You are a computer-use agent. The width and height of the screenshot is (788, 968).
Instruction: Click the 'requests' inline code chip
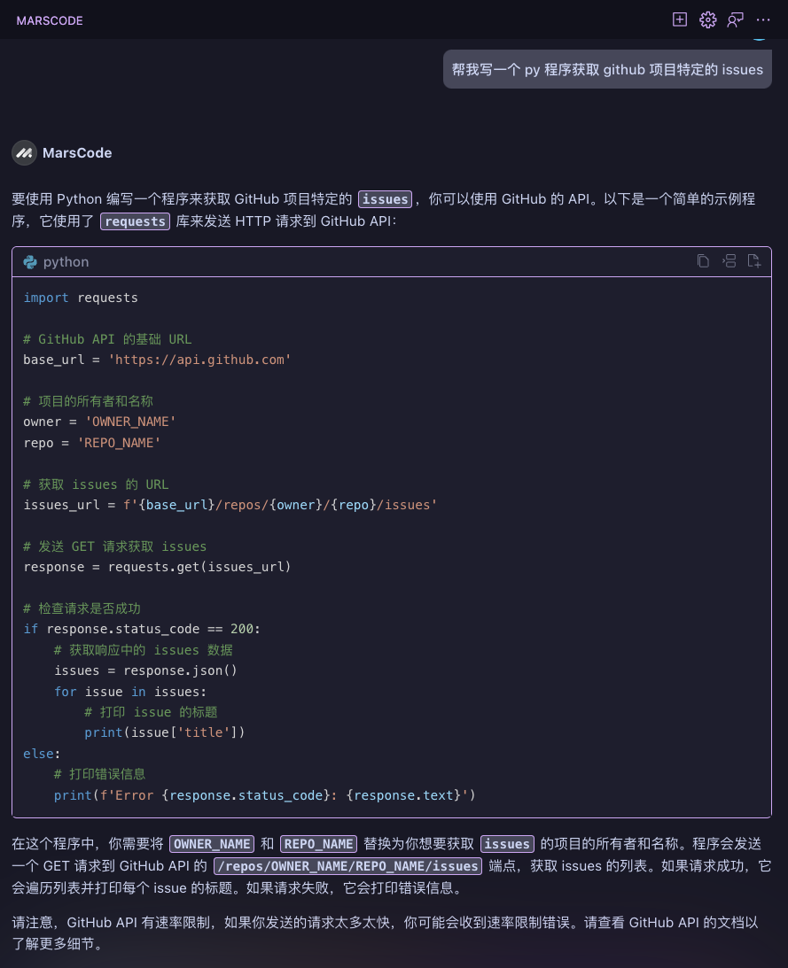click(136, 221)
